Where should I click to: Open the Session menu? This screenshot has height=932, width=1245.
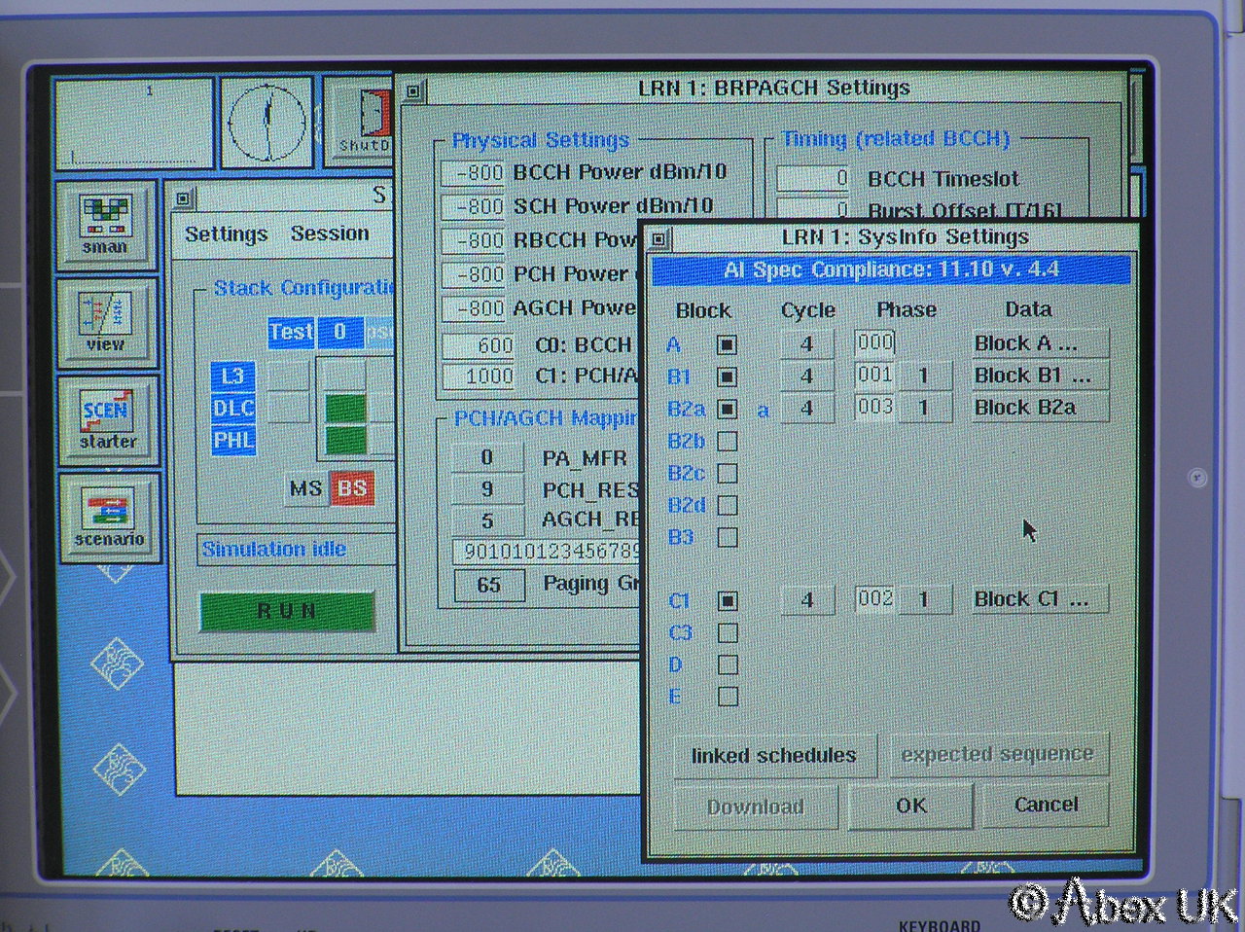click(330, 233)
